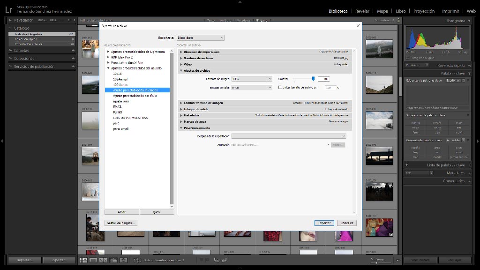Switch to Revelar module
This screenshot has width=480, height=270.
(362, 11)
